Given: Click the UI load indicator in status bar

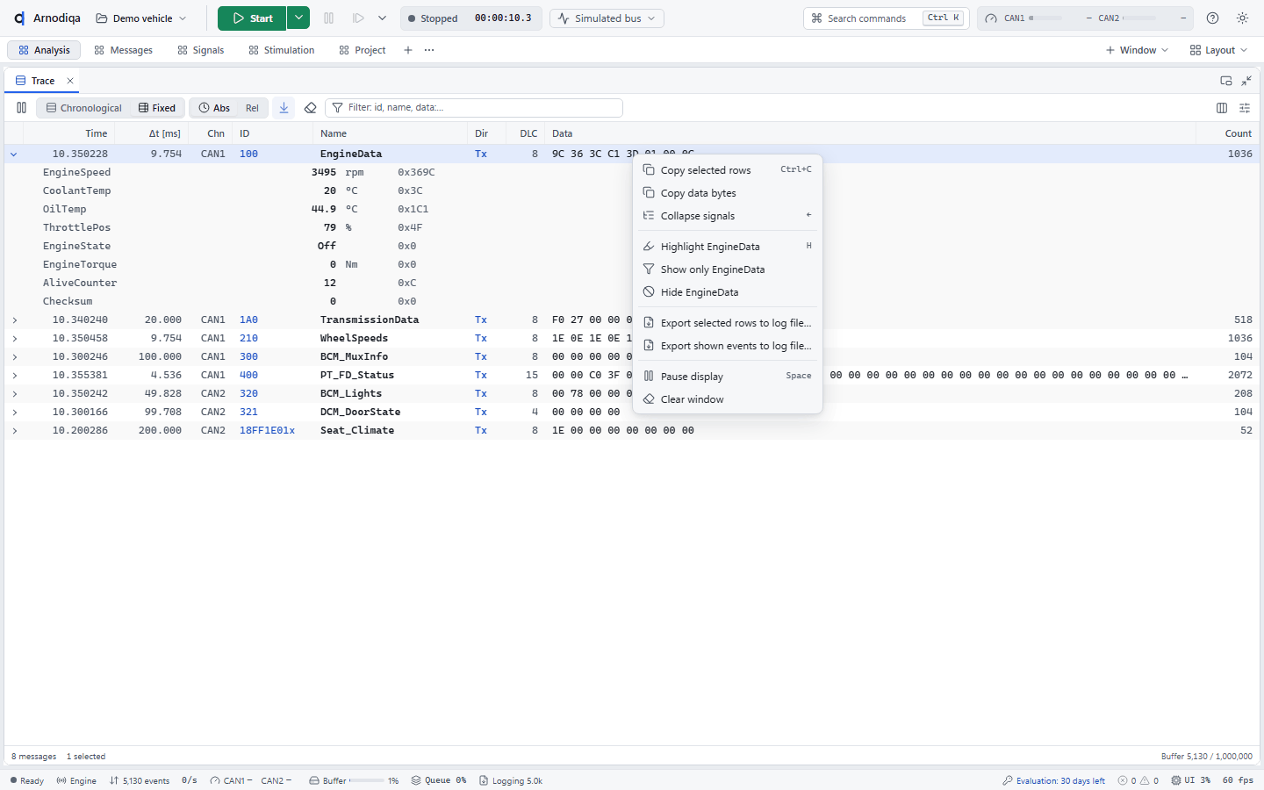Looking at the screenshot, I should (x=1191, y=780).
